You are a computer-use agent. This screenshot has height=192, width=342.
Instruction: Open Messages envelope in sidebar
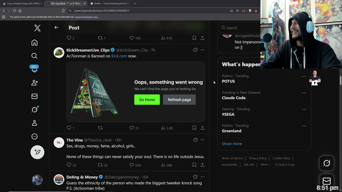[34, 96]
